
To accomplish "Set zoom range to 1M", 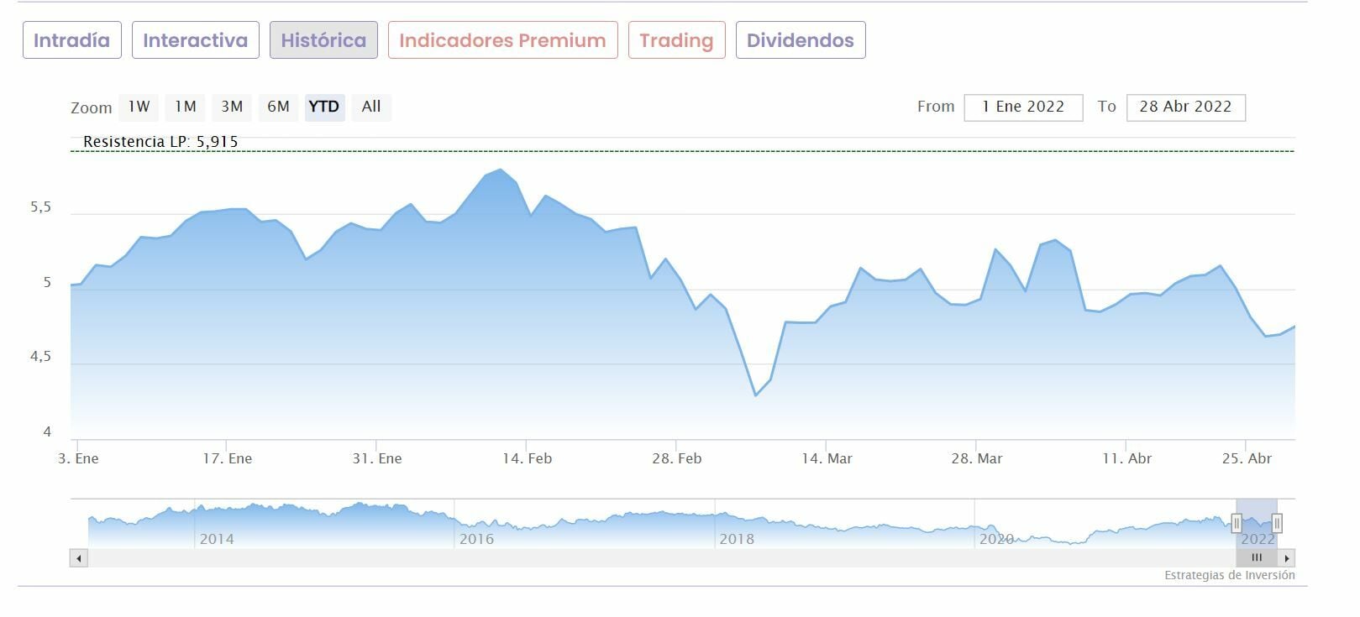I will tap(186, 107).
